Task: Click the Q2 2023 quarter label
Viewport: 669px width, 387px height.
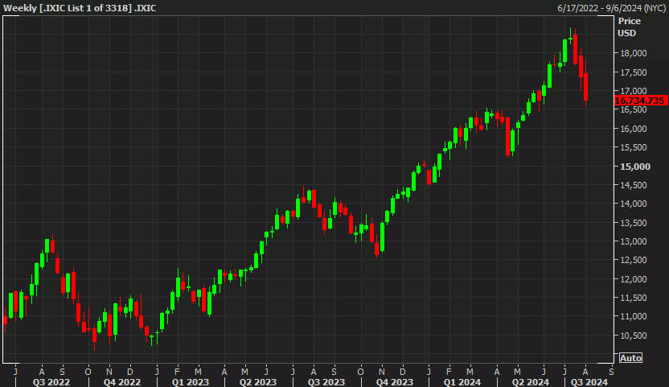Action: [258, 382]
